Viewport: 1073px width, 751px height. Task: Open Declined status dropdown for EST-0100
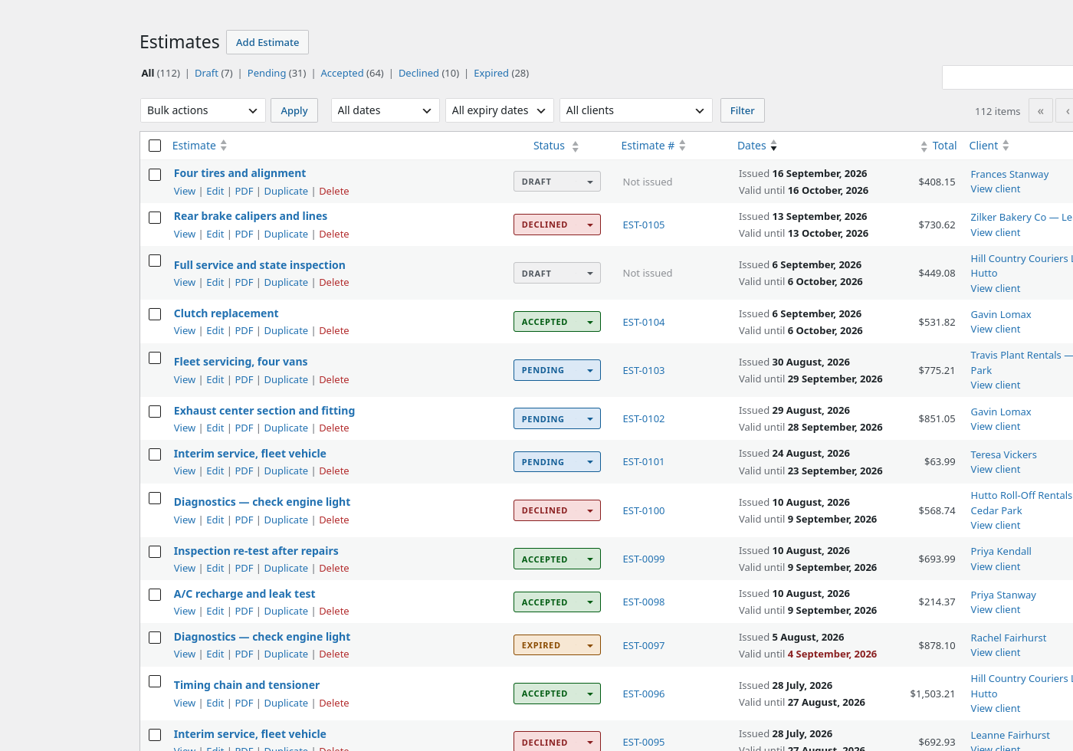pyautogui.click(x=557, y=510)
